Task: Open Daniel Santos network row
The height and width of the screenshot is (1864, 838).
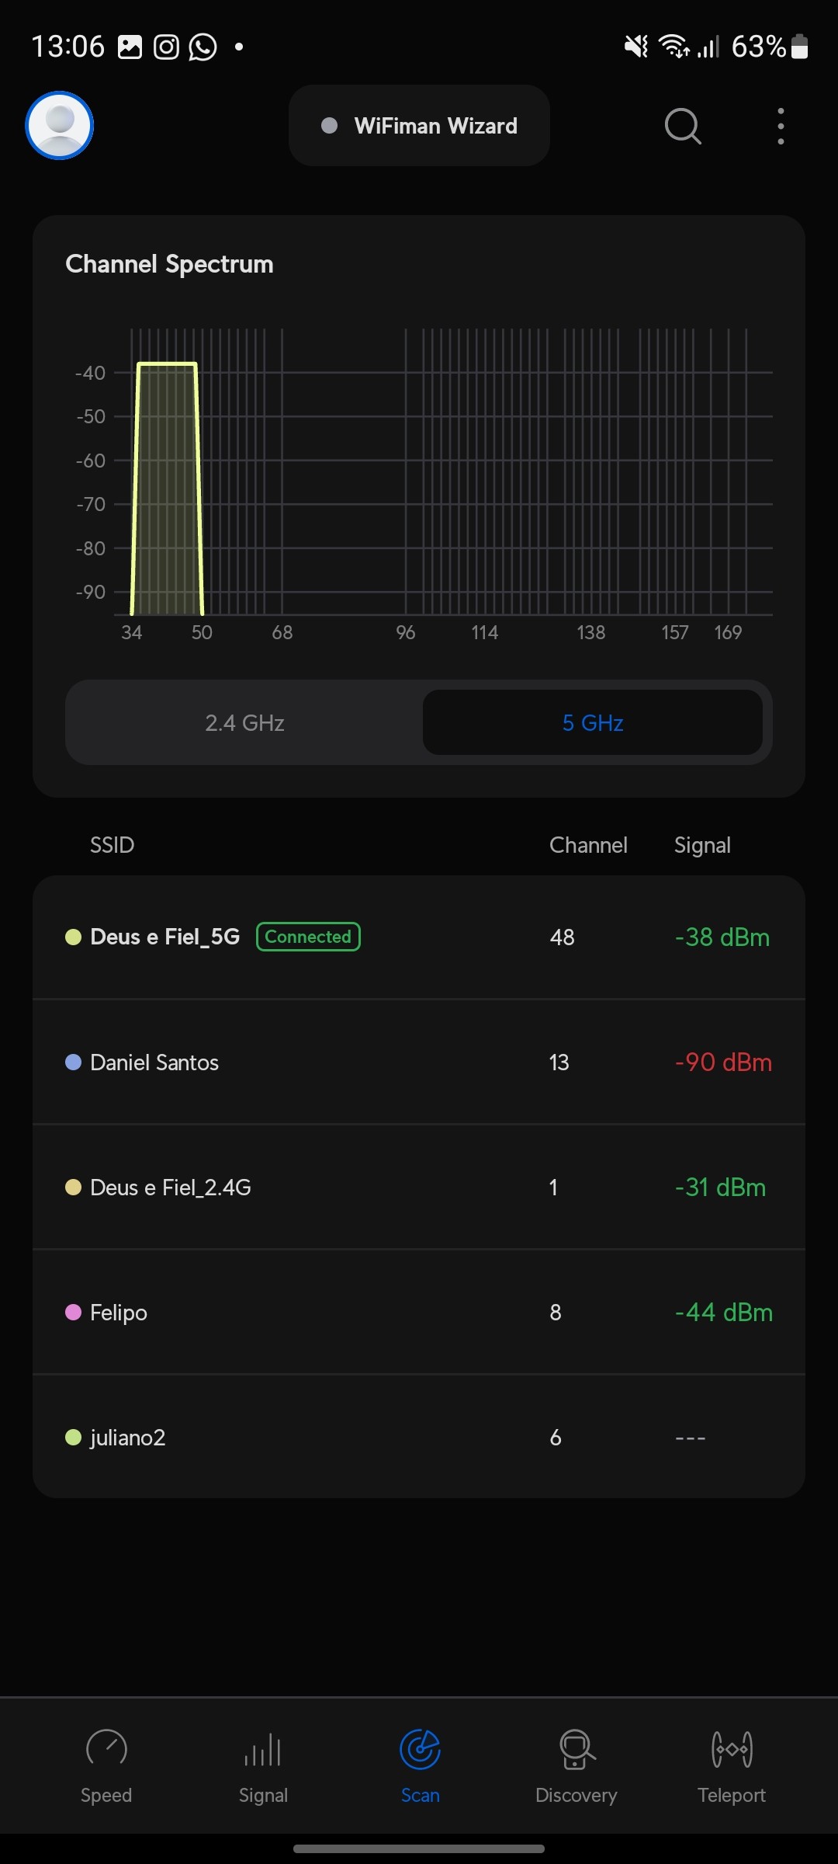Action: 154,1062
